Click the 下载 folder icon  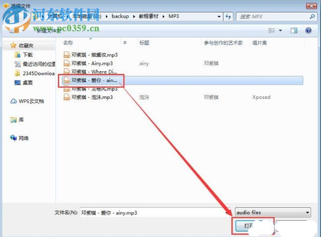(18, 55)
